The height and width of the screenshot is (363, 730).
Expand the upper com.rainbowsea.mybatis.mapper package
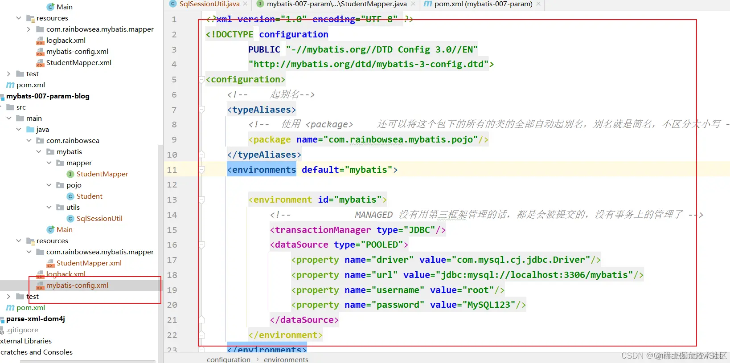29,29
